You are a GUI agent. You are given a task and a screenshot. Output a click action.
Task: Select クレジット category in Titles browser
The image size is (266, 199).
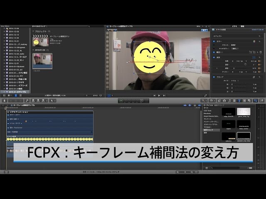pyautogui.click(x=207, y=119)
